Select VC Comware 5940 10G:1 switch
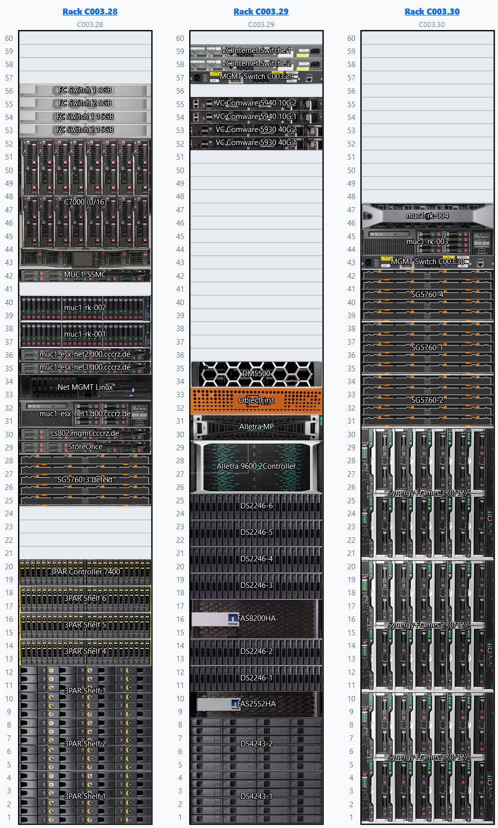Screen dimensions: 498x828 [256, 117]
